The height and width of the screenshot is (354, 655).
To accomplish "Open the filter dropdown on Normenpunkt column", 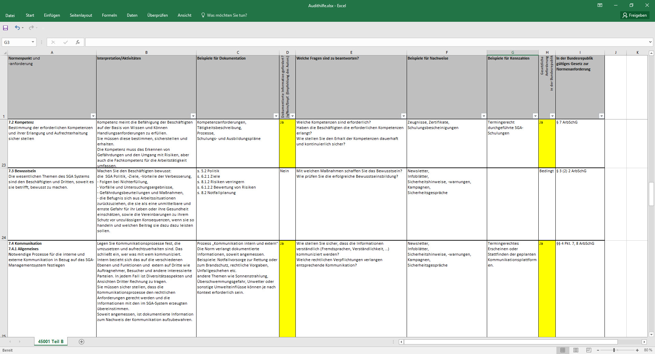I will click(92, 116).
